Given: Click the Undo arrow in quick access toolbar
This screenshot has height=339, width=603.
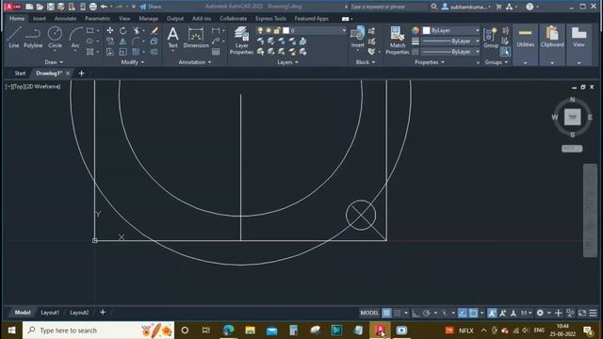Looking at the screenshot, I should point(104,7).
